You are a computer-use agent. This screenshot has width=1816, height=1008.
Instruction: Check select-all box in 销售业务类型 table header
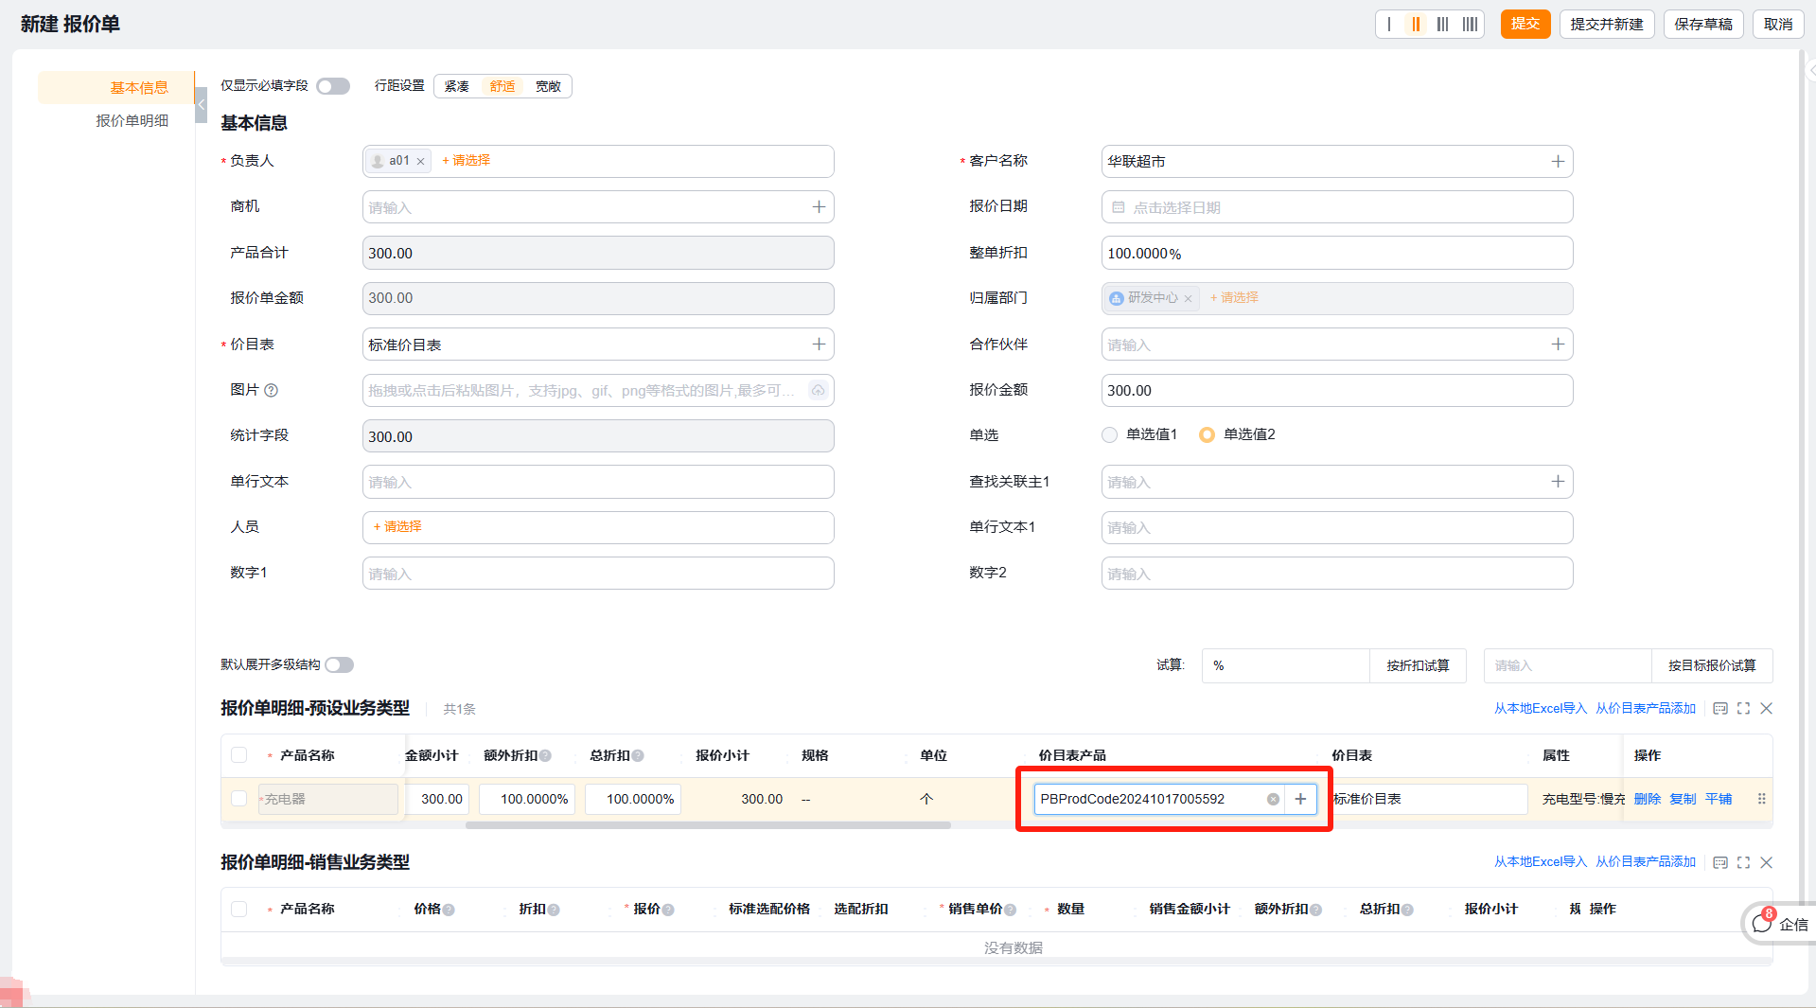[x=238, y=909]
